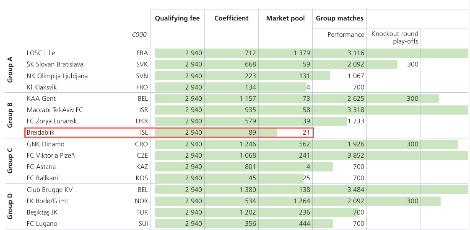
Task: Click the Group matches column header
Action: point(340,18)
